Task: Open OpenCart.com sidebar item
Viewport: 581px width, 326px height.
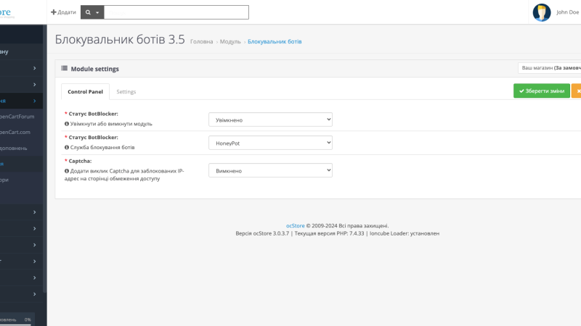Action: [15, 132]
